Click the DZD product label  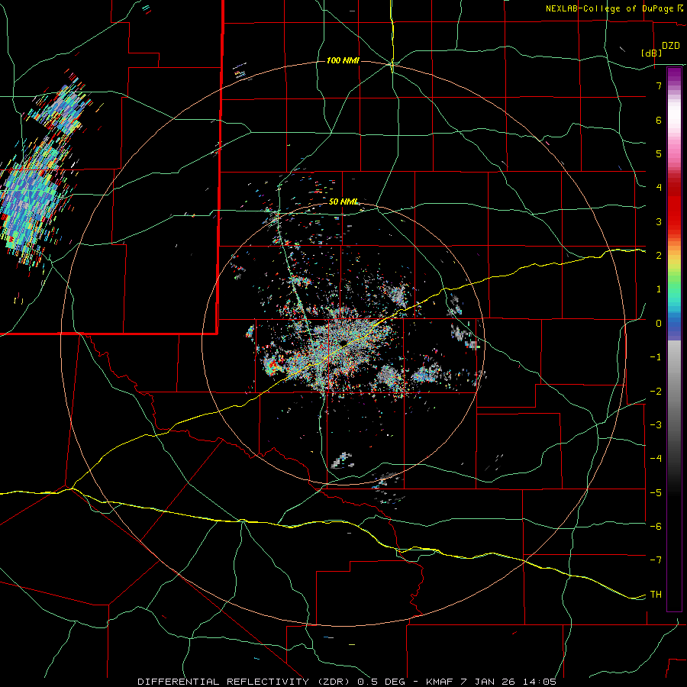671,46
